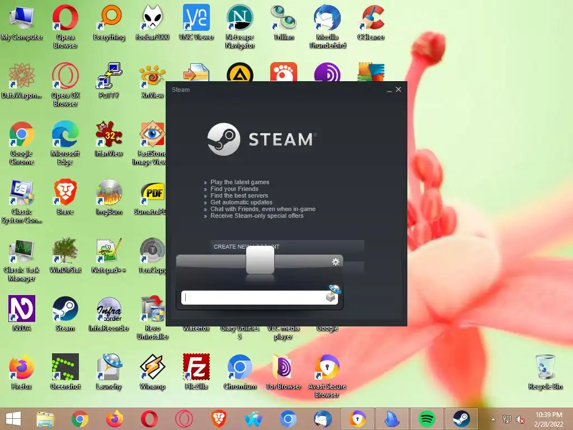This screenshot has width=573, height=430.
Task: Click the Opera GX taskbar icon
Action: click(x=184, y=419)
